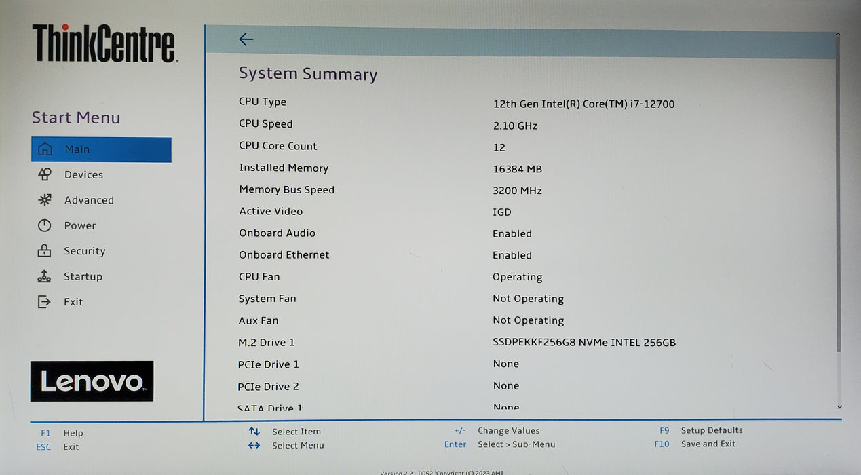This screenshot has height=475, width=861.
Task: Click the Startup icon
Action: coord(44,276)
